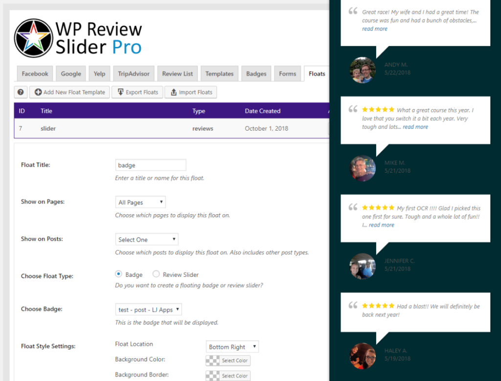This screenshot has width=501, height=381.
Task: Click the five-star rating in Haley A.'s review
Action: [378, 306]
